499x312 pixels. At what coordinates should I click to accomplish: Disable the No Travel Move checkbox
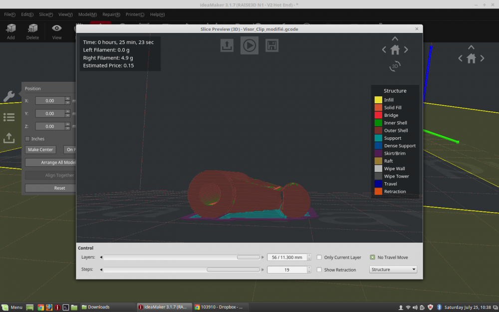pyautogui.click(x=372, y=257)
